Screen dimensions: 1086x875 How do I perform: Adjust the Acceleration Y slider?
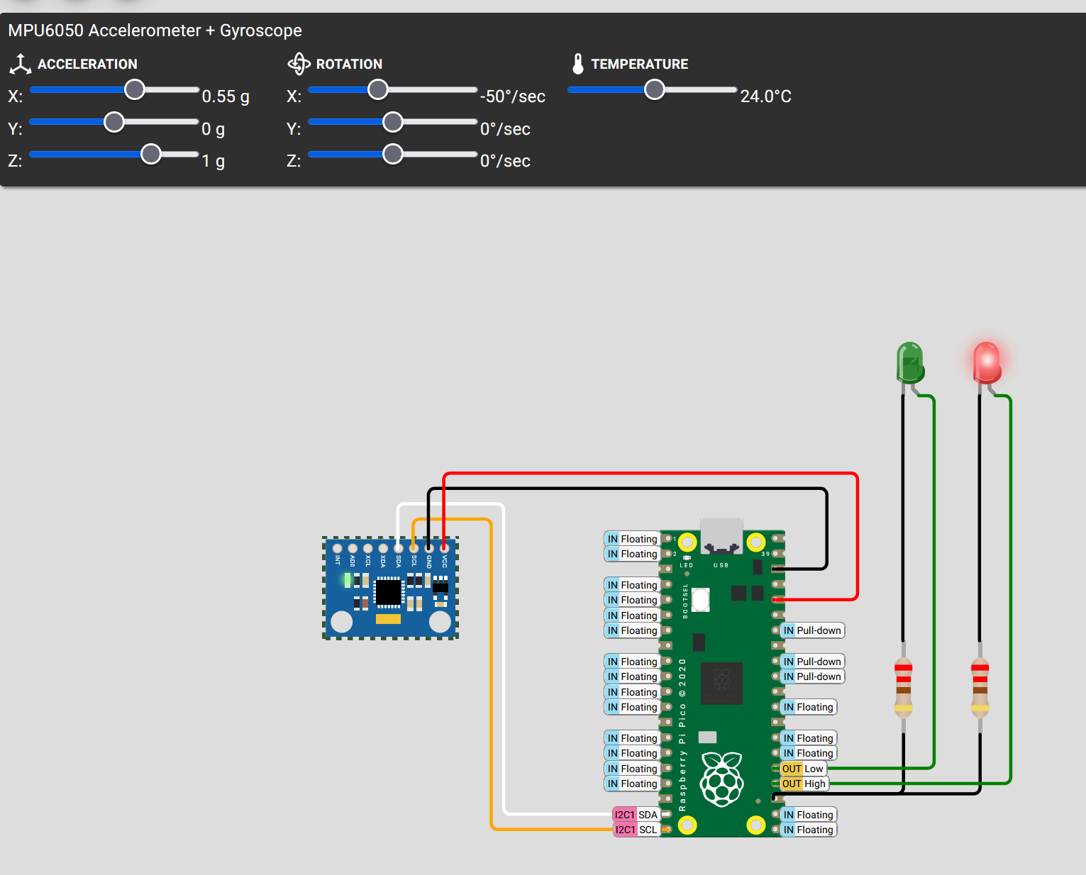[x=114, y=122]
